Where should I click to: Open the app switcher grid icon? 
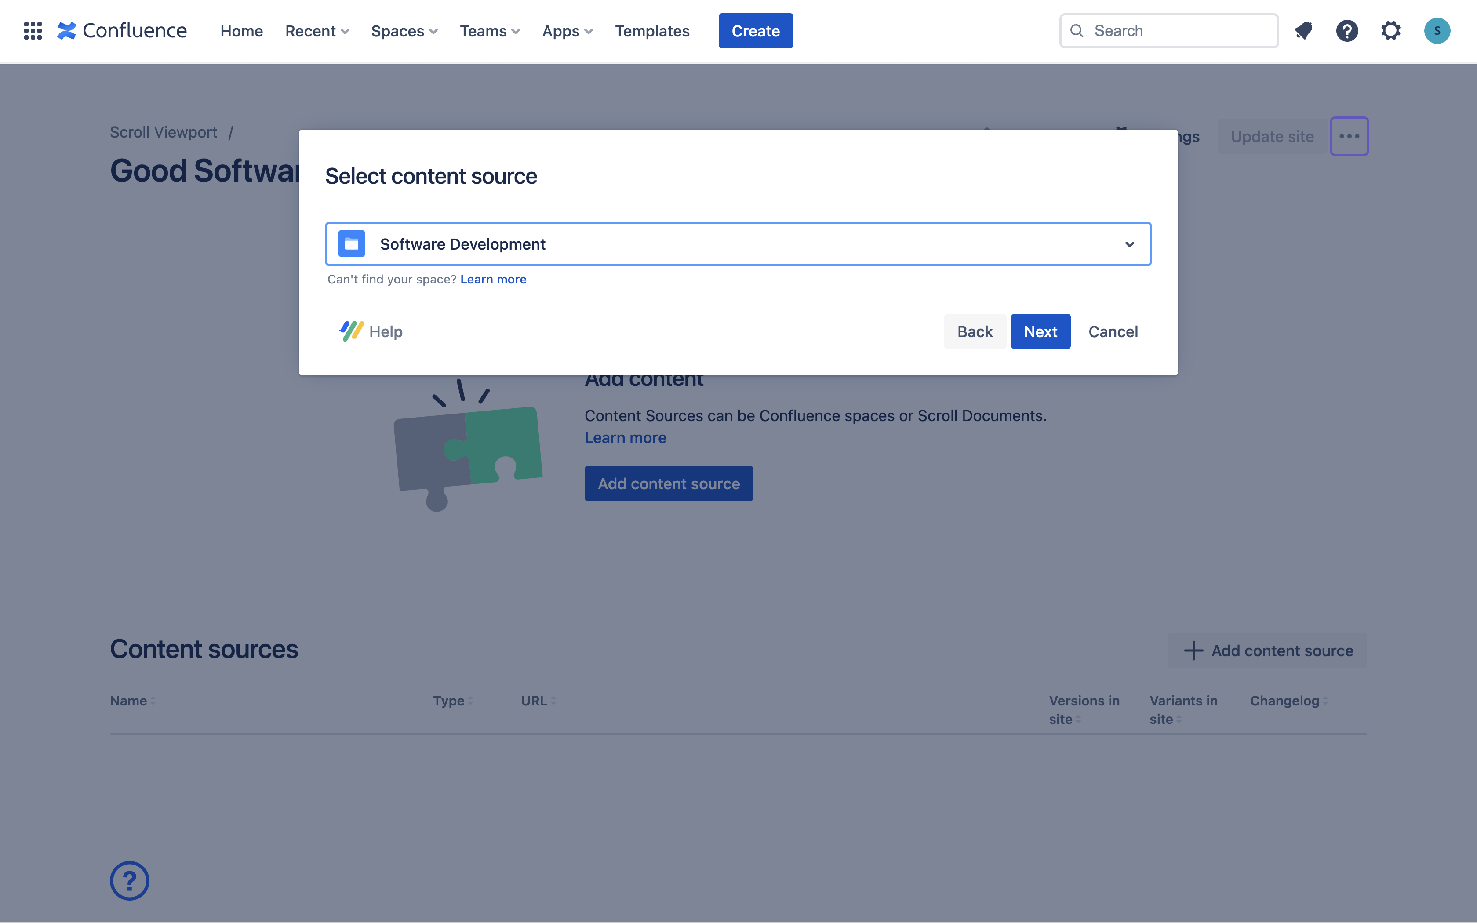[x=33, y=30]
